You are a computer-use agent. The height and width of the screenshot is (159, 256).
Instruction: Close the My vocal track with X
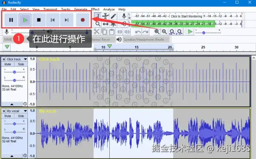4,111
